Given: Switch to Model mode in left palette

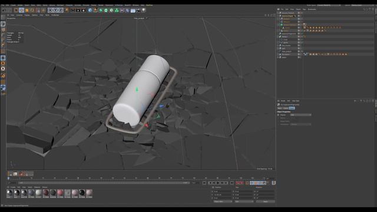Looking at the screenshot, I should (3, 24).
